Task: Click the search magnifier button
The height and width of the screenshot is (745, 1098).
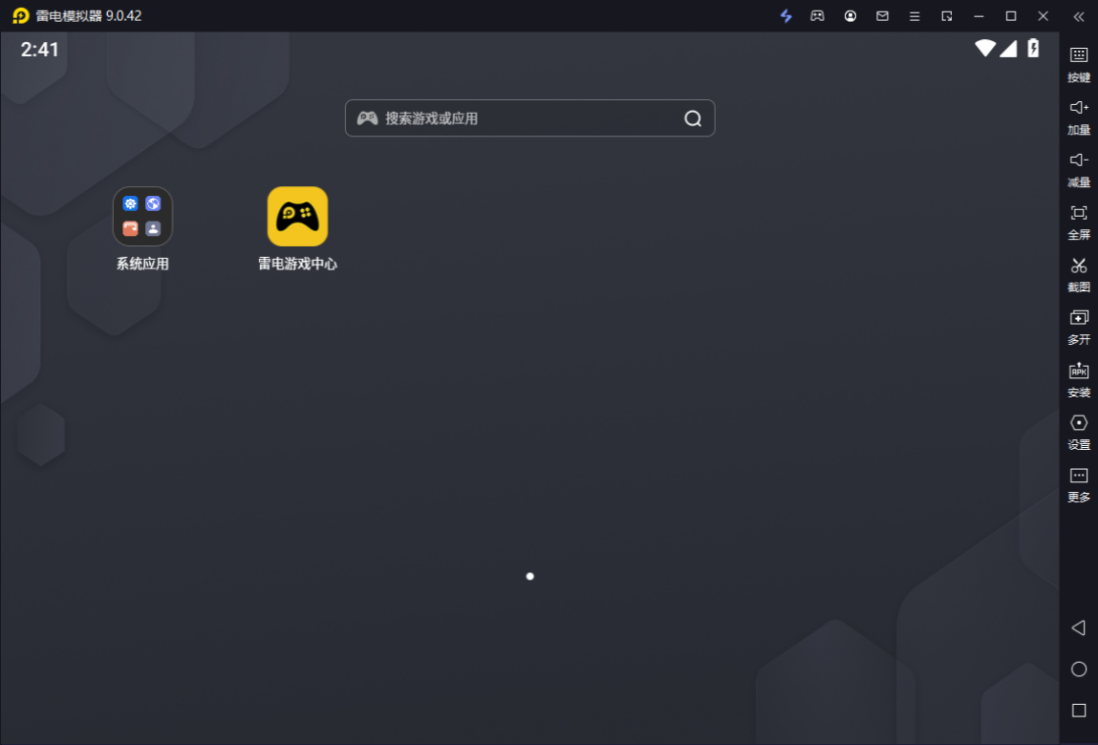Action: [693, 119]
